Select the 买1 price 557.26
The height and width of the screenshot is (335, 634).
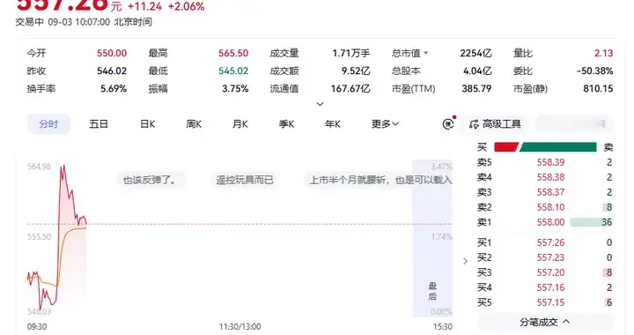(x=550, y=242)
